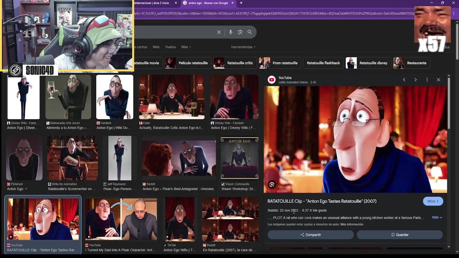
Task: Click '6.37 K Me gusta' likes text
Action: pos(314,210)
